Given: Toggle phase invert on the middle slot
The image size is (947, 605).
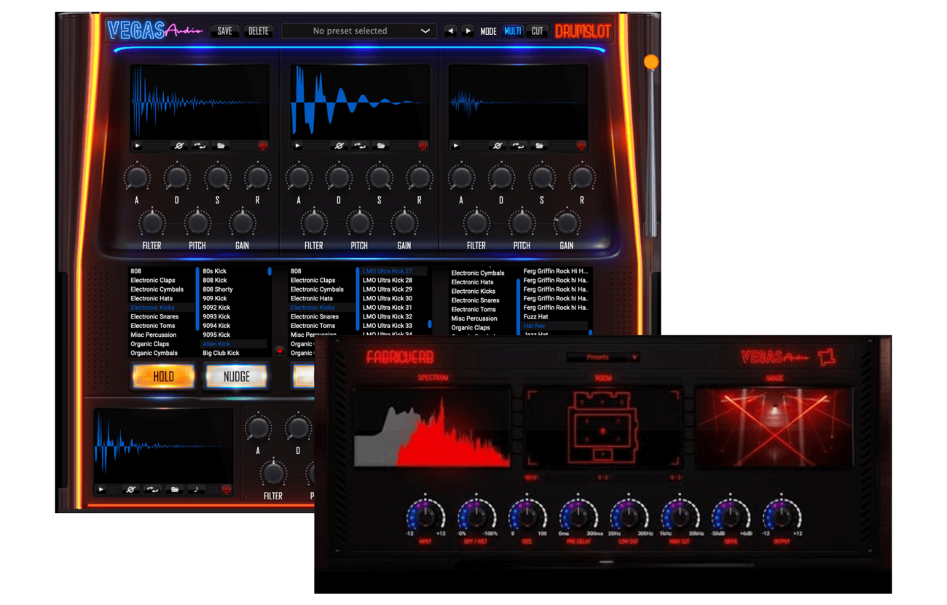Looking at the screenshot, I should point(338,146).
